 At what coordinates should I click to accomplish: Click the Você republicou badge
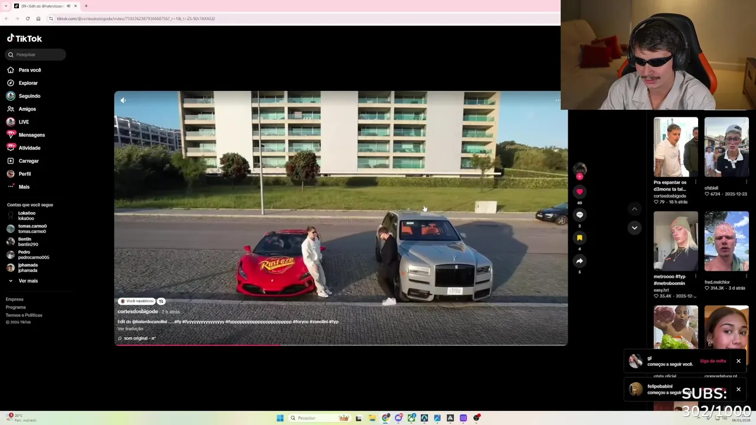tap(137, 301)
